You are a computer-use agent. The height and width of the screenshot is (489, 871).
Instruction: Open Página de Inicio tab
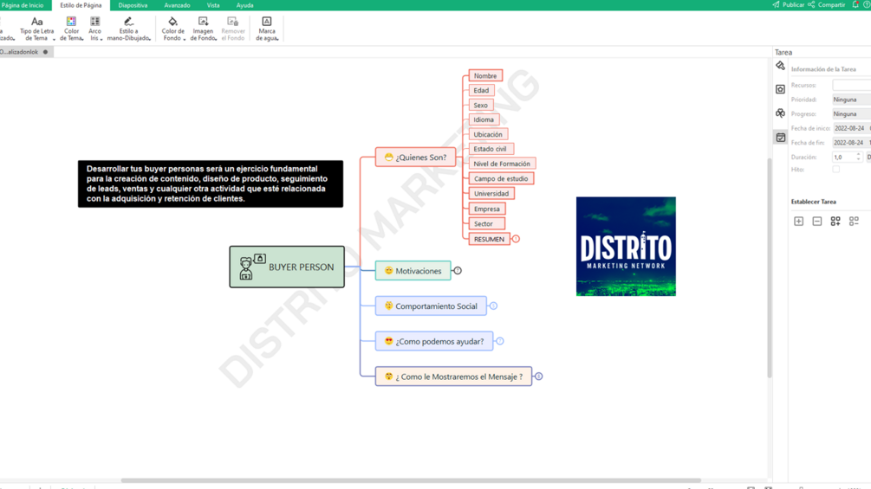pyautogui.click(x=23, y=5)
